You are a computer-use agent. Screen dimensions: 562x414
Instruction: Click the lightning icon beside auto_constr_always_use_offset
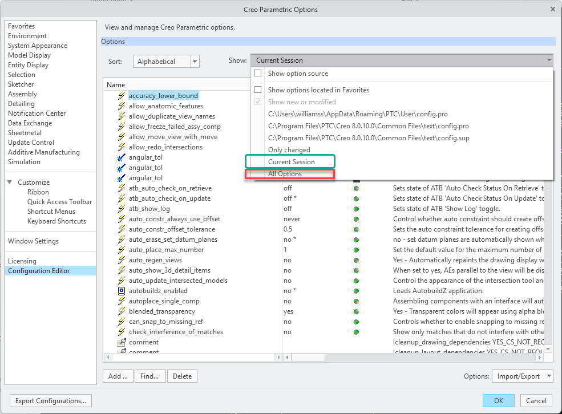coord(122,219)
